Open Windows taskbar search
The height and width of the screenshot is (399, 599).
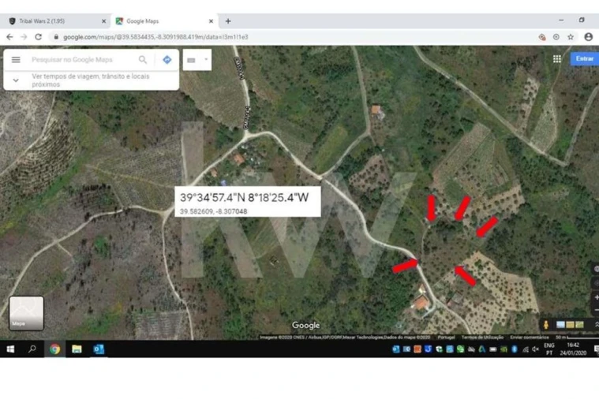coord(32,349)
